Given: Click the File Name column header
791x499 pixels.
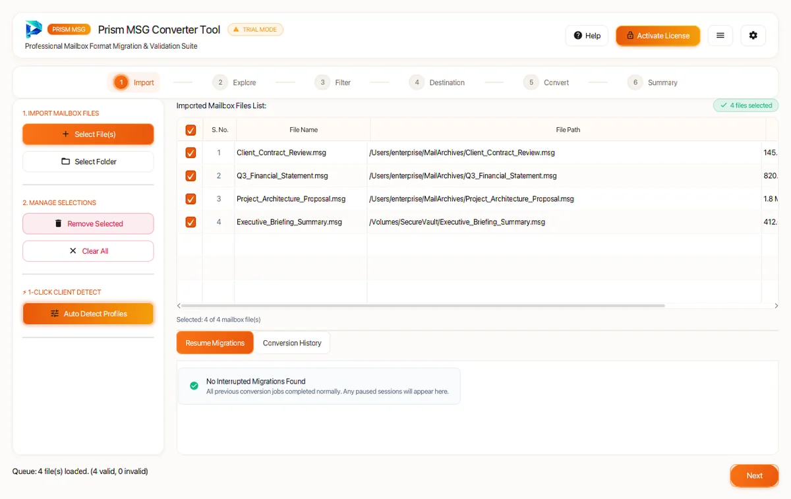Looking at the screenshot, I should click(x=303, y=130).
